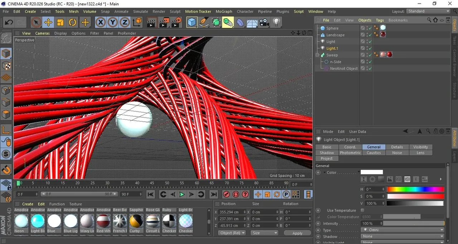Image resolution: width=458 pixels, height=244 pixels.
Task: Collapse the Sweep object hierarchy
Action: click(x=317, y=55)
